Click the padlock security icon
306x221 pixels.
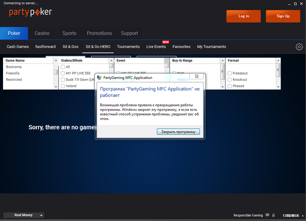click(273, 215)
